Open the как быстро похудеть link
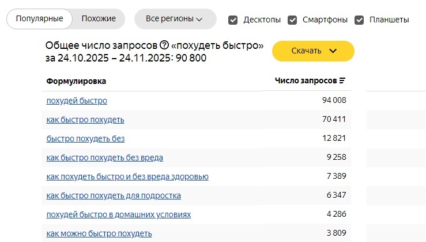 (85, 120)
